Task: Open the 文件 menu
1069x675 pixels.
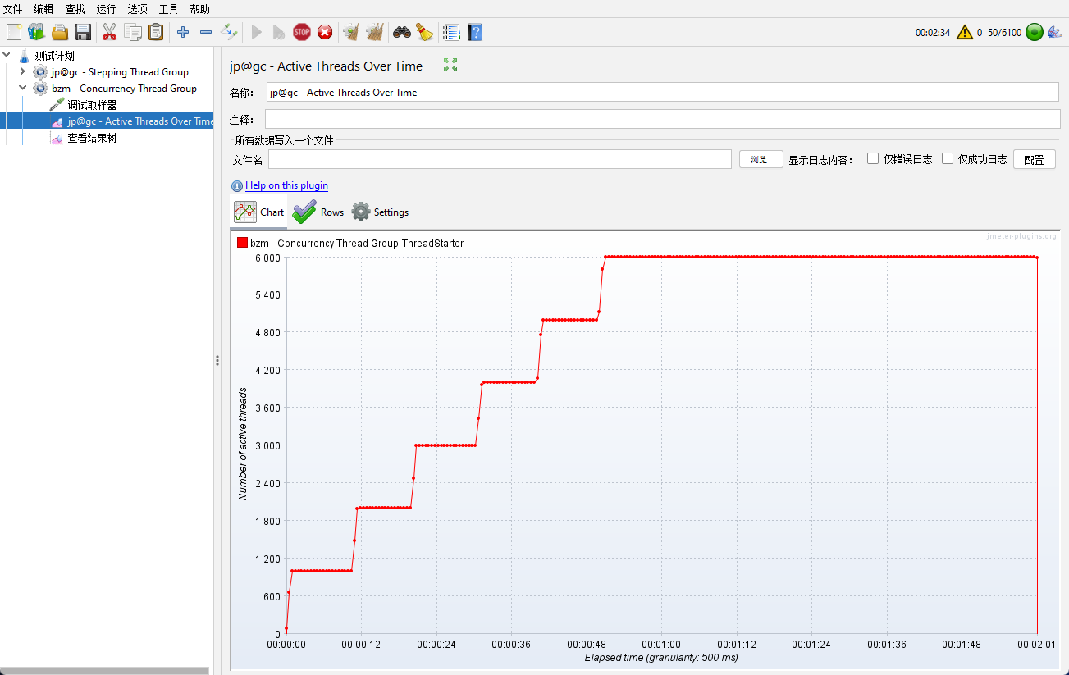Action: click(13, 9)
